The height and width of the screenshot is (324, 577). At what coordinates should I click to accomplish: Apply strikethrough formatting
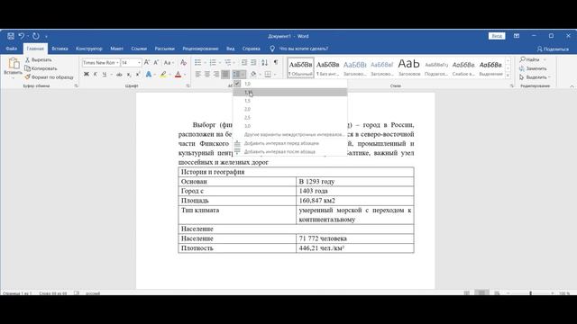pos(119,75)
